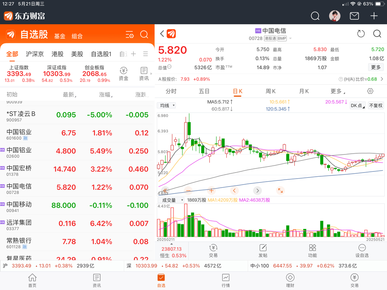This screenshot has width=387, height=290.
Task: Open 行情 market tab
Action: click(226, 281)
